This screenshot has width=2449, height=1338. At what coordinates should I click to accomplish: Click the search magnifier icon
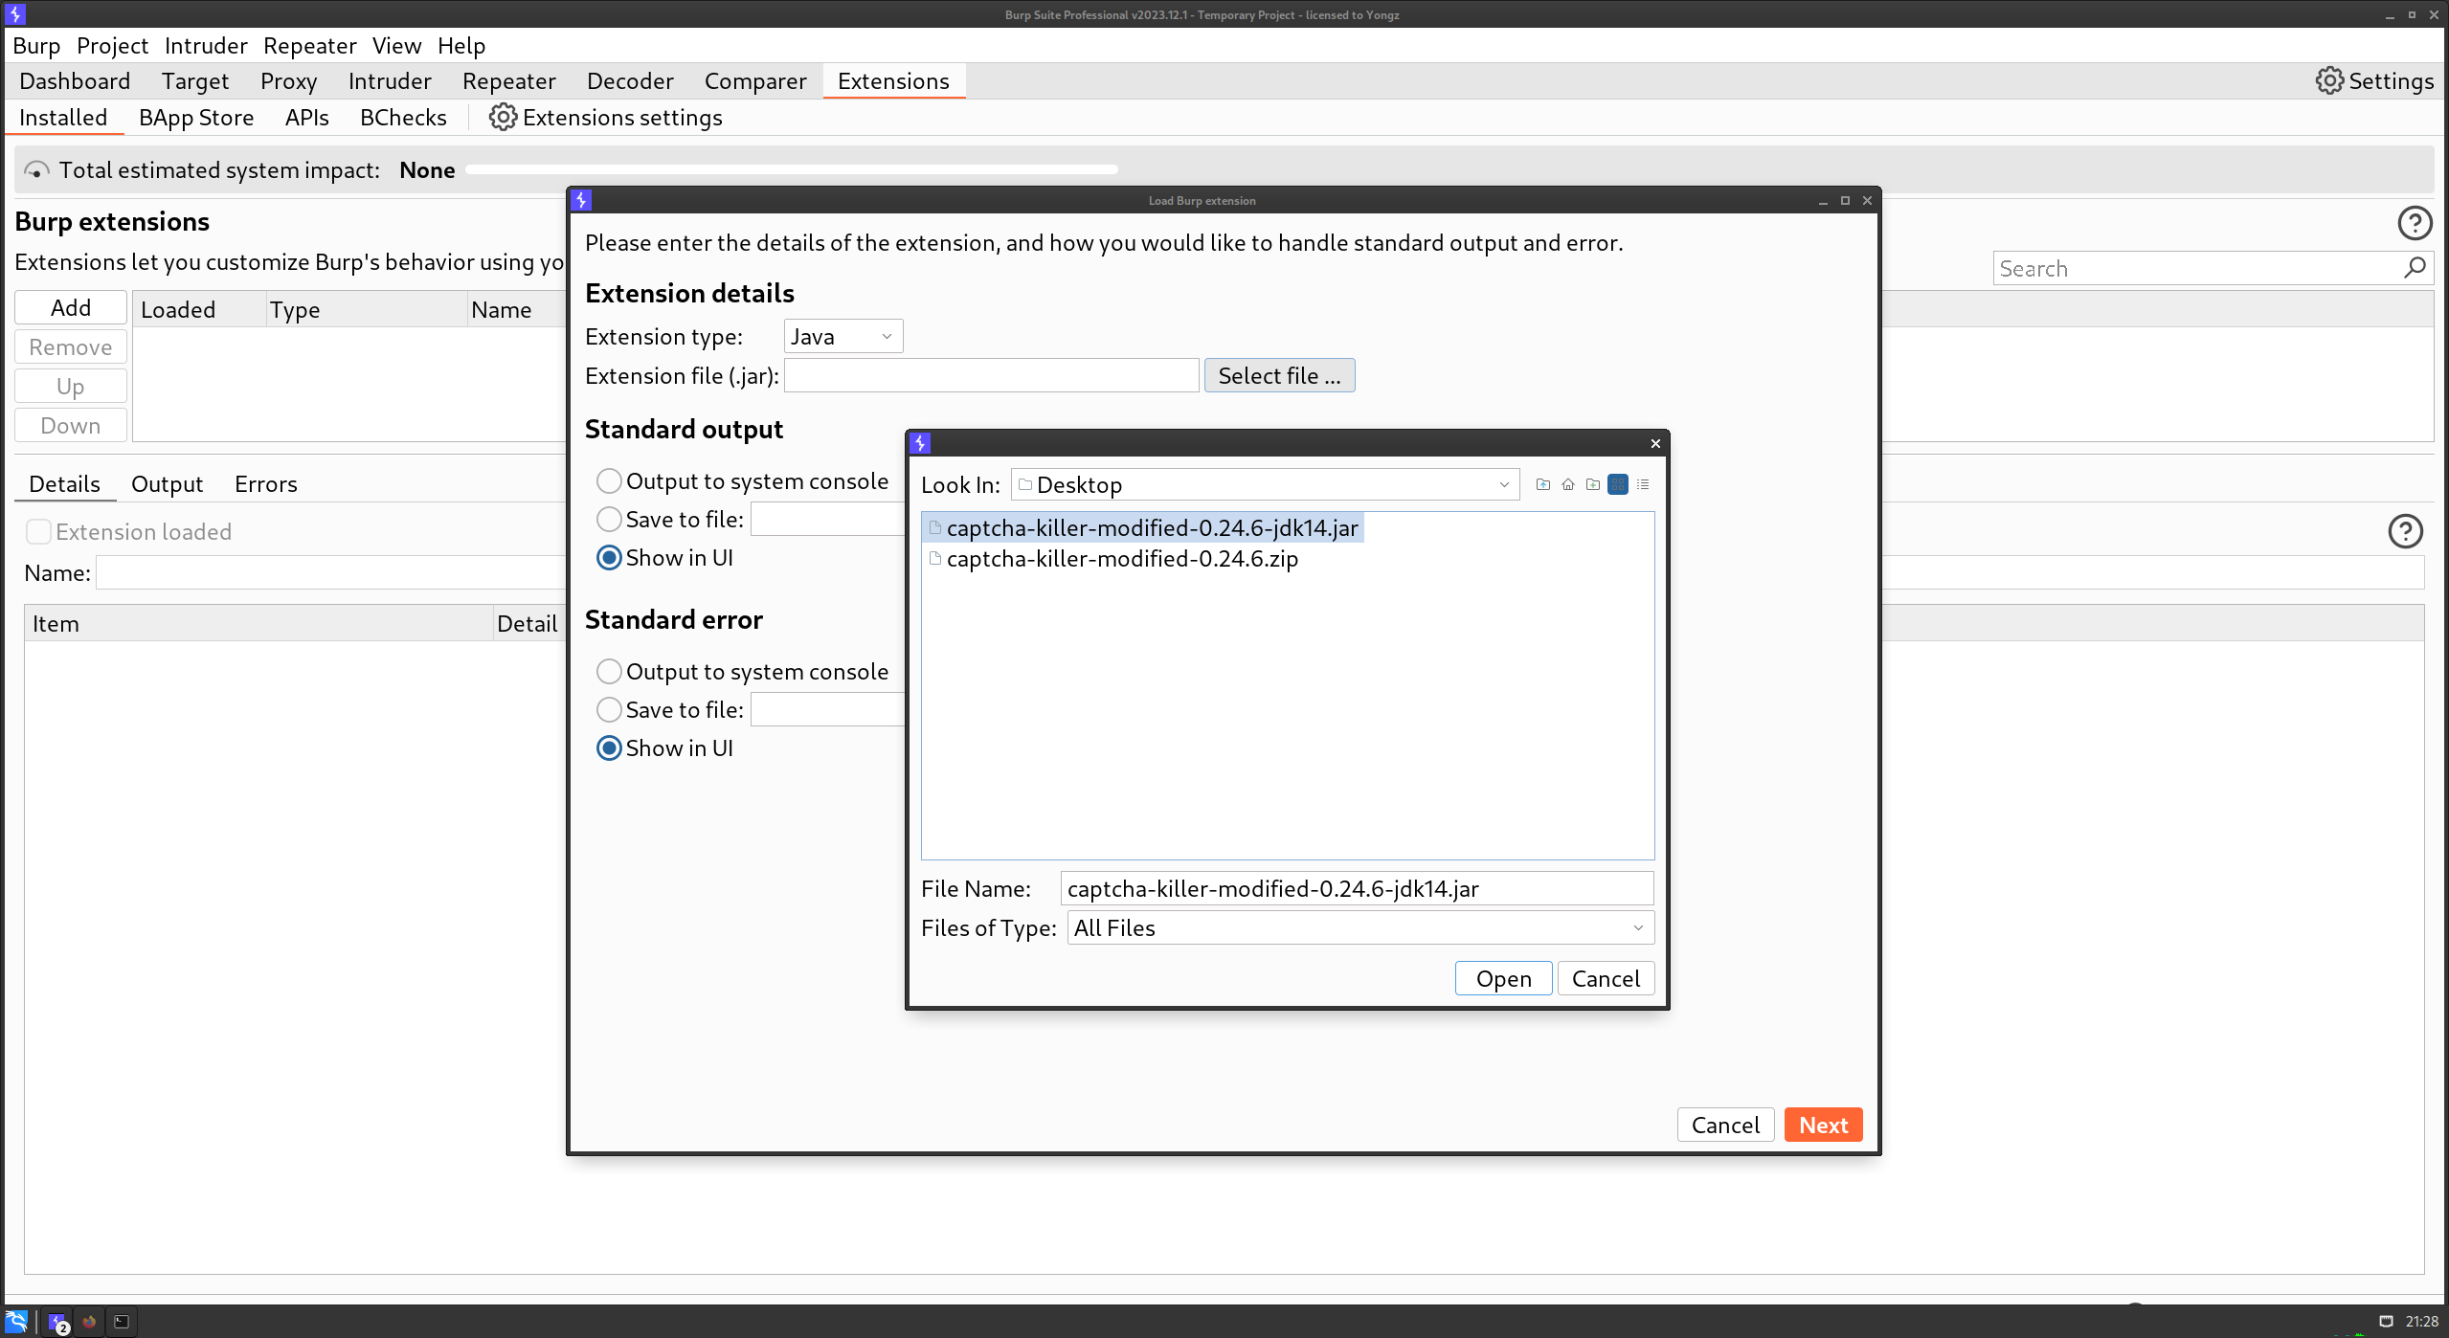(x=2415, y=268)
